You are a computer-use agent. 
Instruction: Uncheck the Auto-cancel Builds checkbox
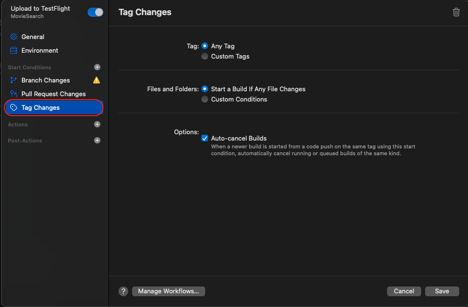point(204,138)
